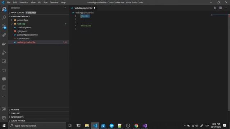Open Explorer views and more actions menu

click(x=65, y=8)
